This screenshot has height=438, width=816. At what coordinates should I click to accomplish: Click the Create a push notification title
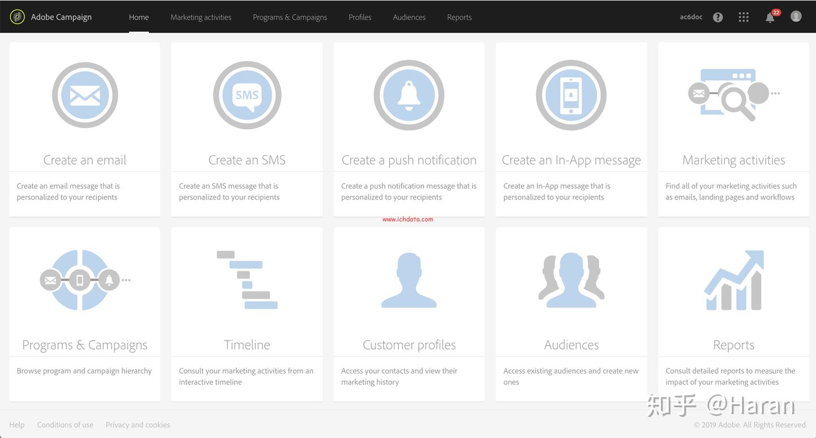pos(409,160)
